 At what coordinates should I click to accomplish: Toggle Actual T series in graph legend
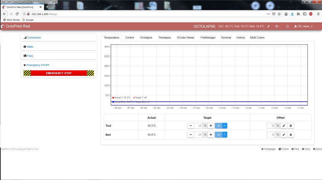[122, 98]
